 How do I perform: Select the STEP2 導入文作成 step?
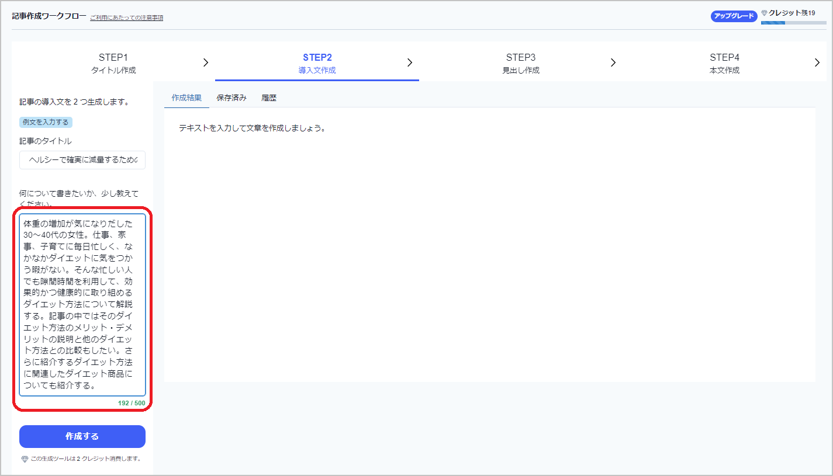[x=317, y=63]
